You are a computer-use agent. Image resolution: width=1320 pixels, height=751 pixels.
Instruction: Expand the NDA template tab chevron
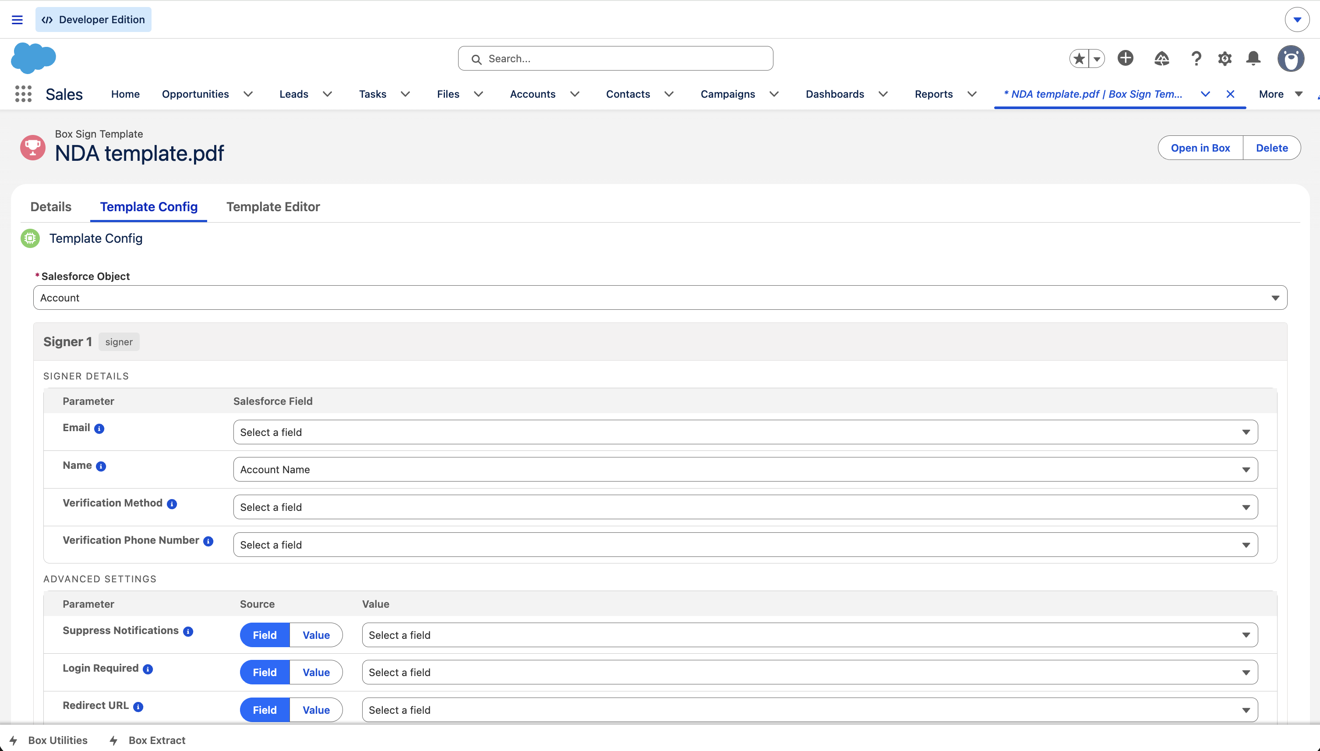pyautogui.click(x=1205, y=94)
